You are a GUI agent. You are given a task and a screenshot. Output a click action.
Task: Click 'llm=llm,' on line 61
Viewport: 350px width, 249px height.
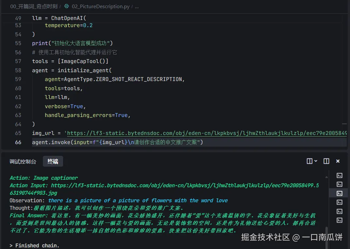[57, 97]
